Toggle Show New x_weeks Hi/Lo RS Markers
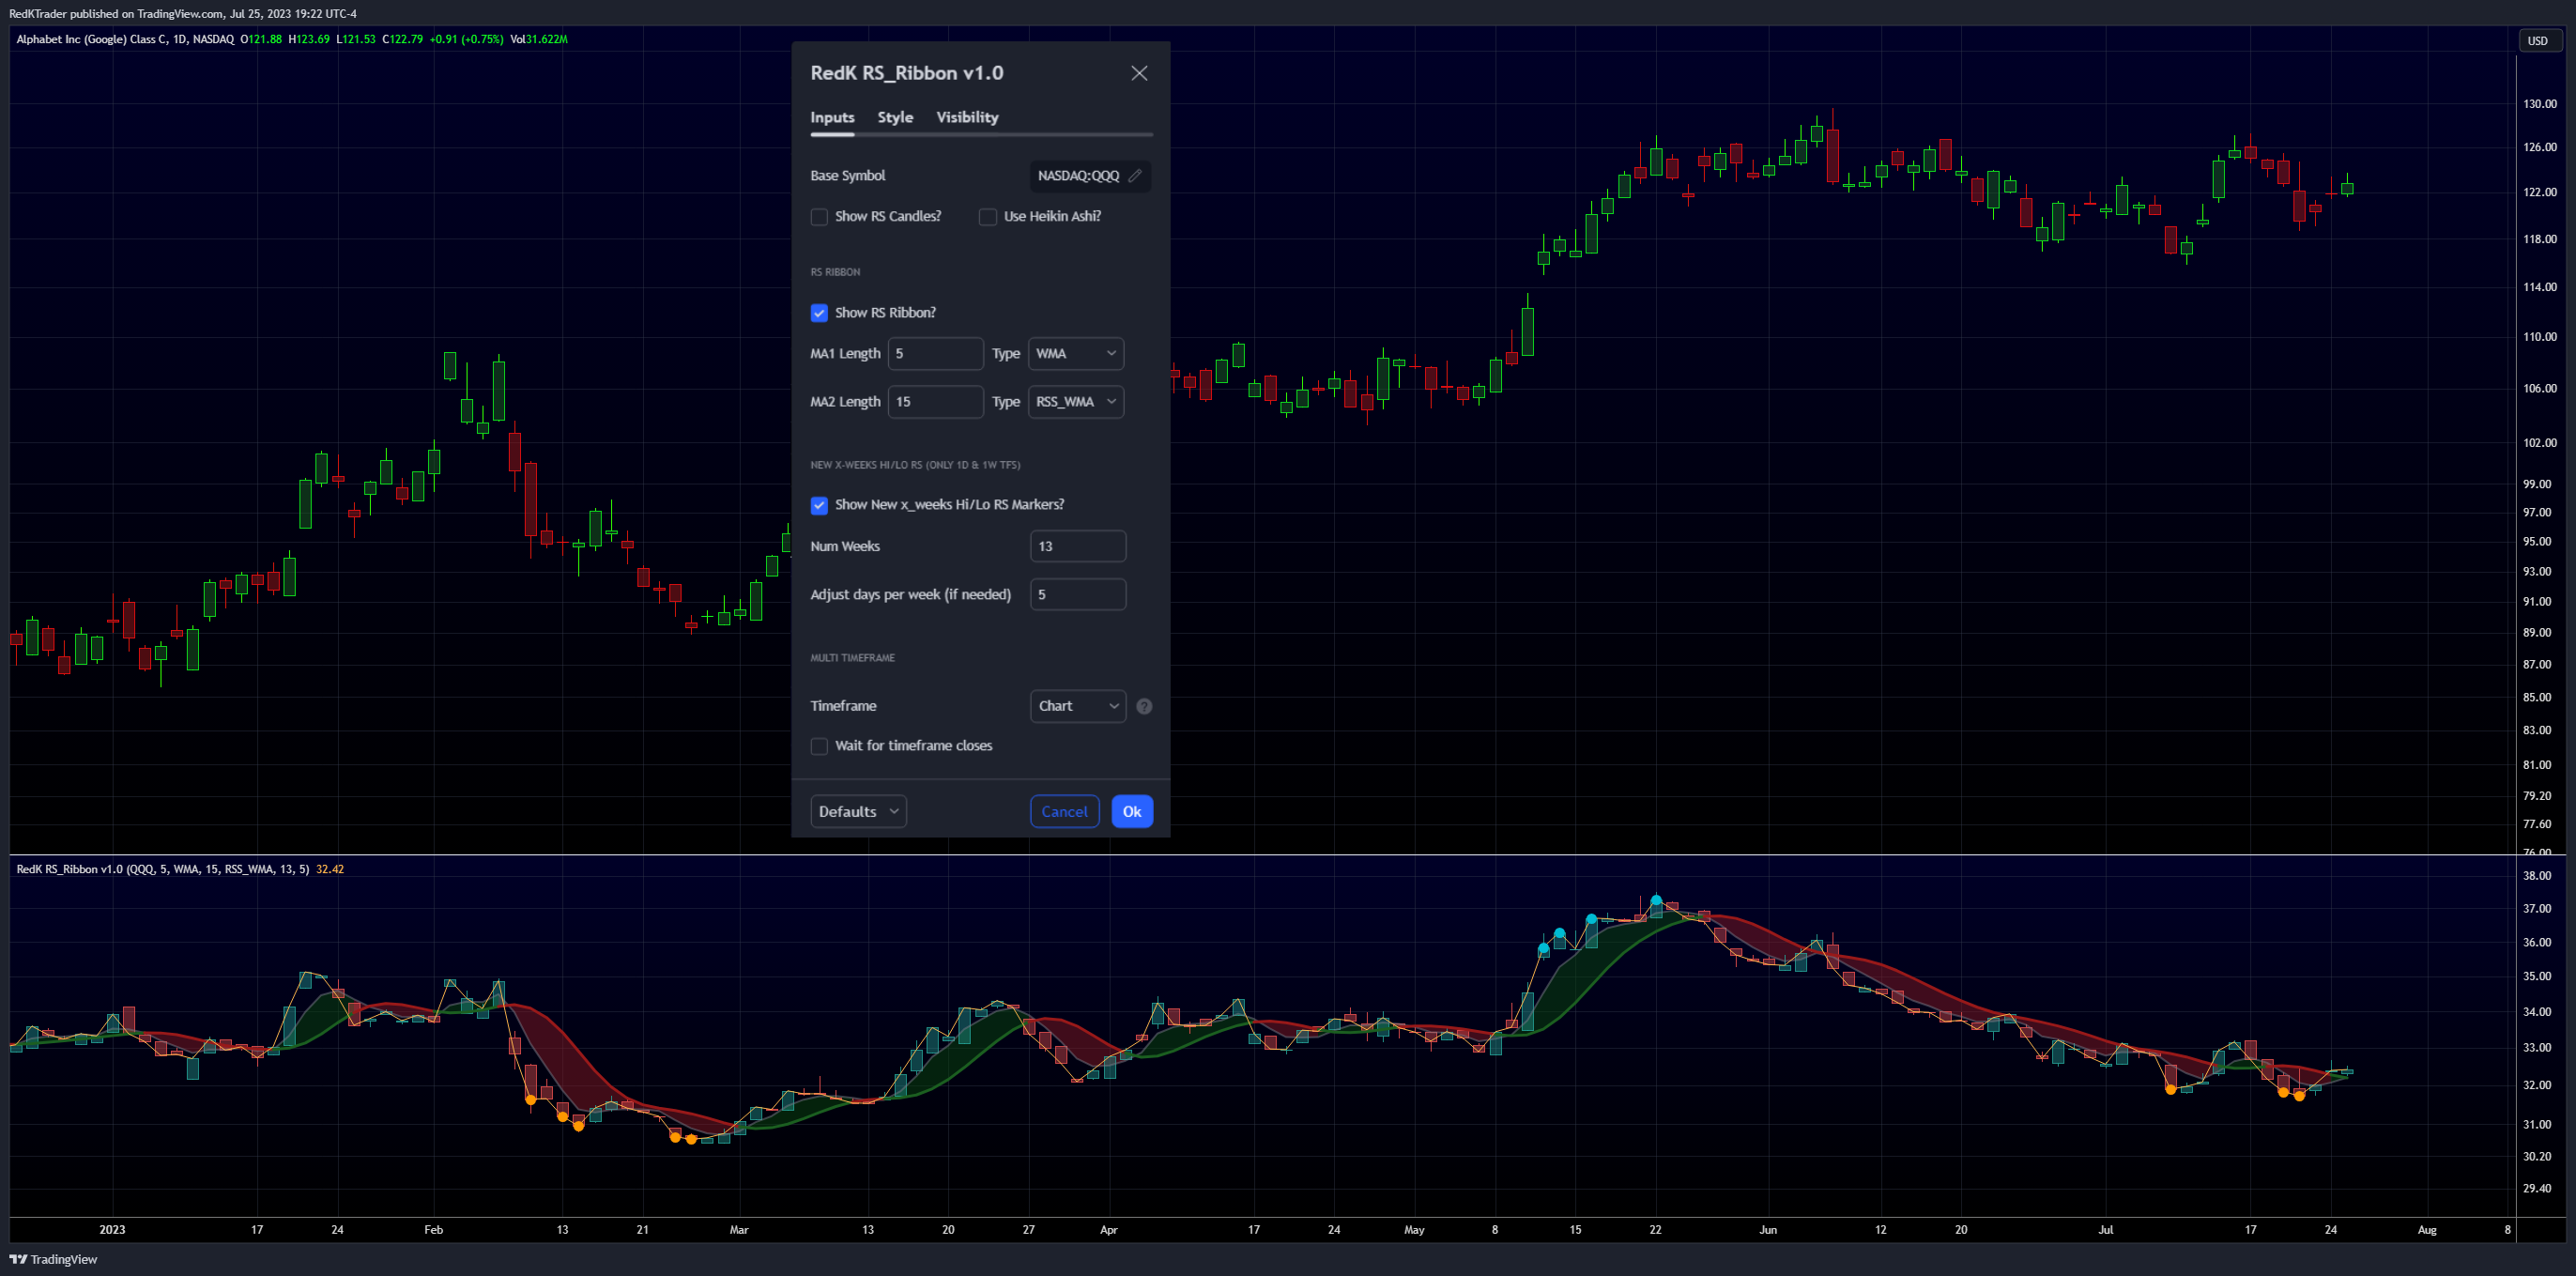 [819, 505]
